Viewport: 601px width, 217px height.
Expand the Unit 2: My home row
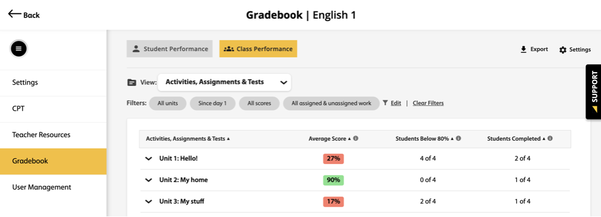click(148, 180)
